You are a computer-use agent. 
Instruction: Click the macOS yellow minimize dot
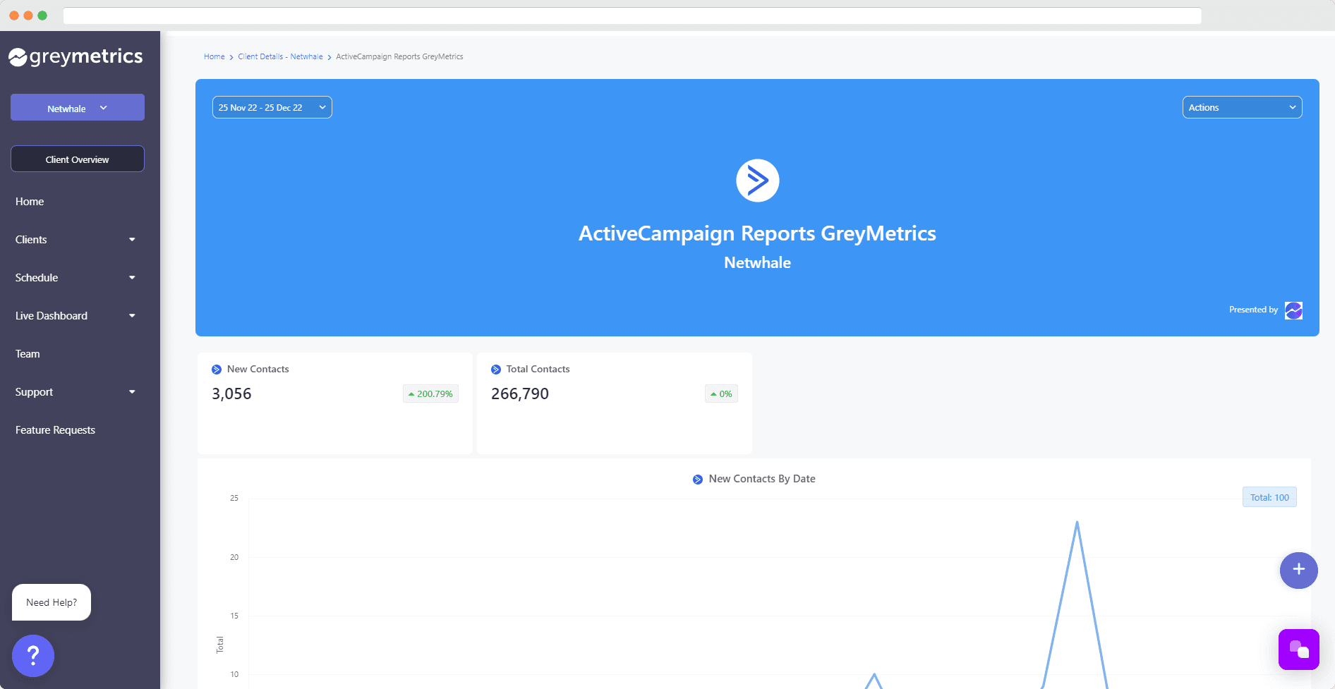pos(28,16)
